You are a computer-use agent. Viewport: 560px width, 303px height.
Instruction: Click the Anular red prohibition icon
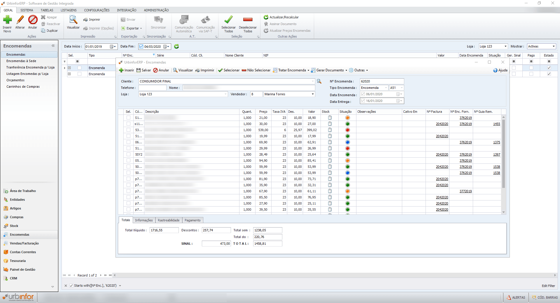(33, 20)
